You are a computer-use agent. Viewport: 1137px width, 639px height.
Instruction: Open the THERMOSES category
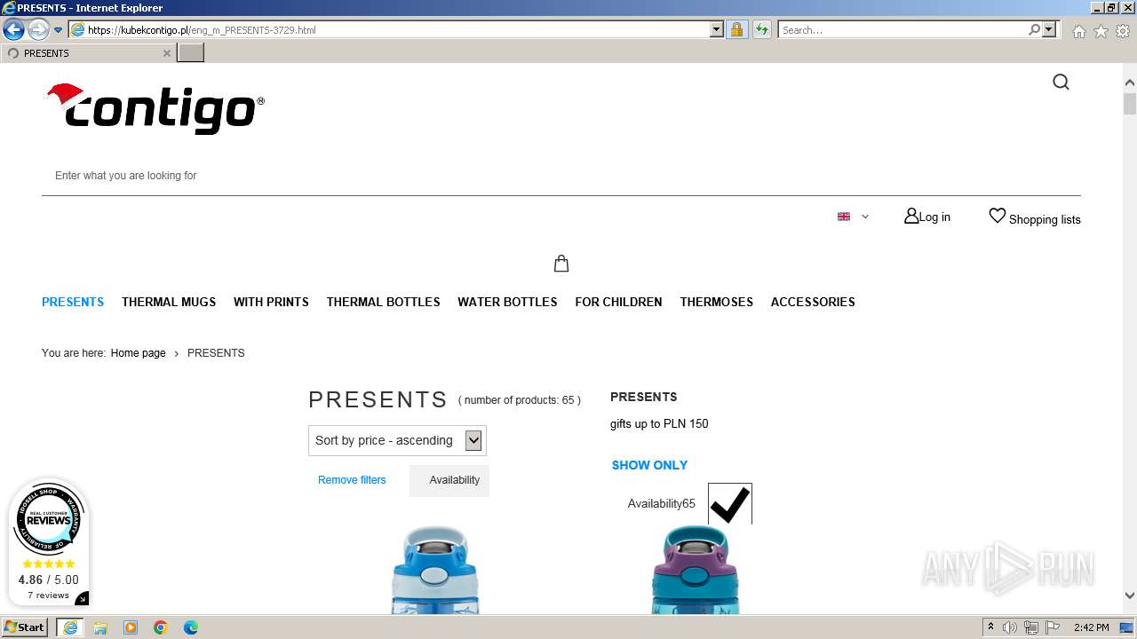pos(717,302)
